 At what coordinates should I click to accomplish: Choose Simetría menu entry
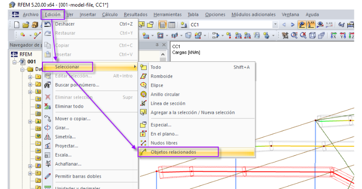click(90, 137)
